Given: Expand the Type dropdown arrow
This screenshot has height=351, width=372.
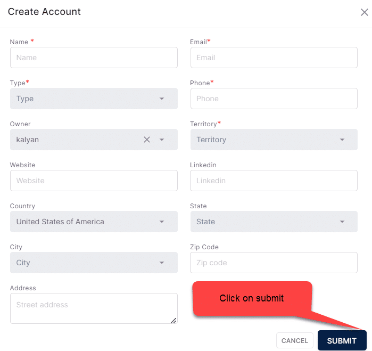Looking at the screenshot, I should point(162,99).
